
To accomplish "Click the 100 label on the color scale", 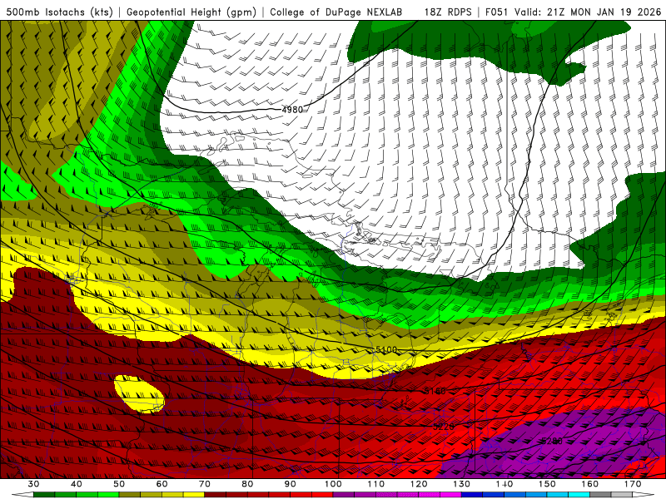I will point(333,484).
